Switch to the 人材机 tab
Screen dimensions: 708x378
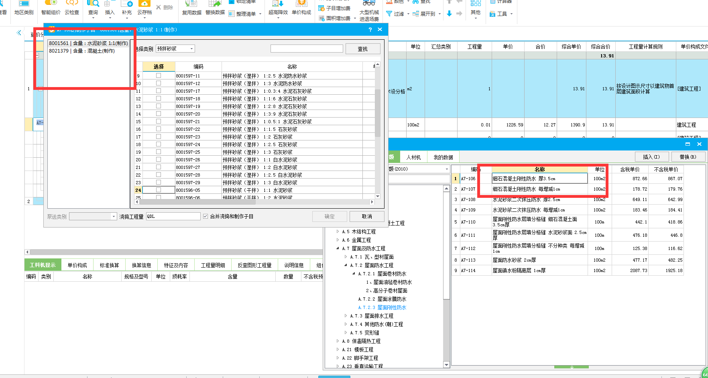pos(413,157)
